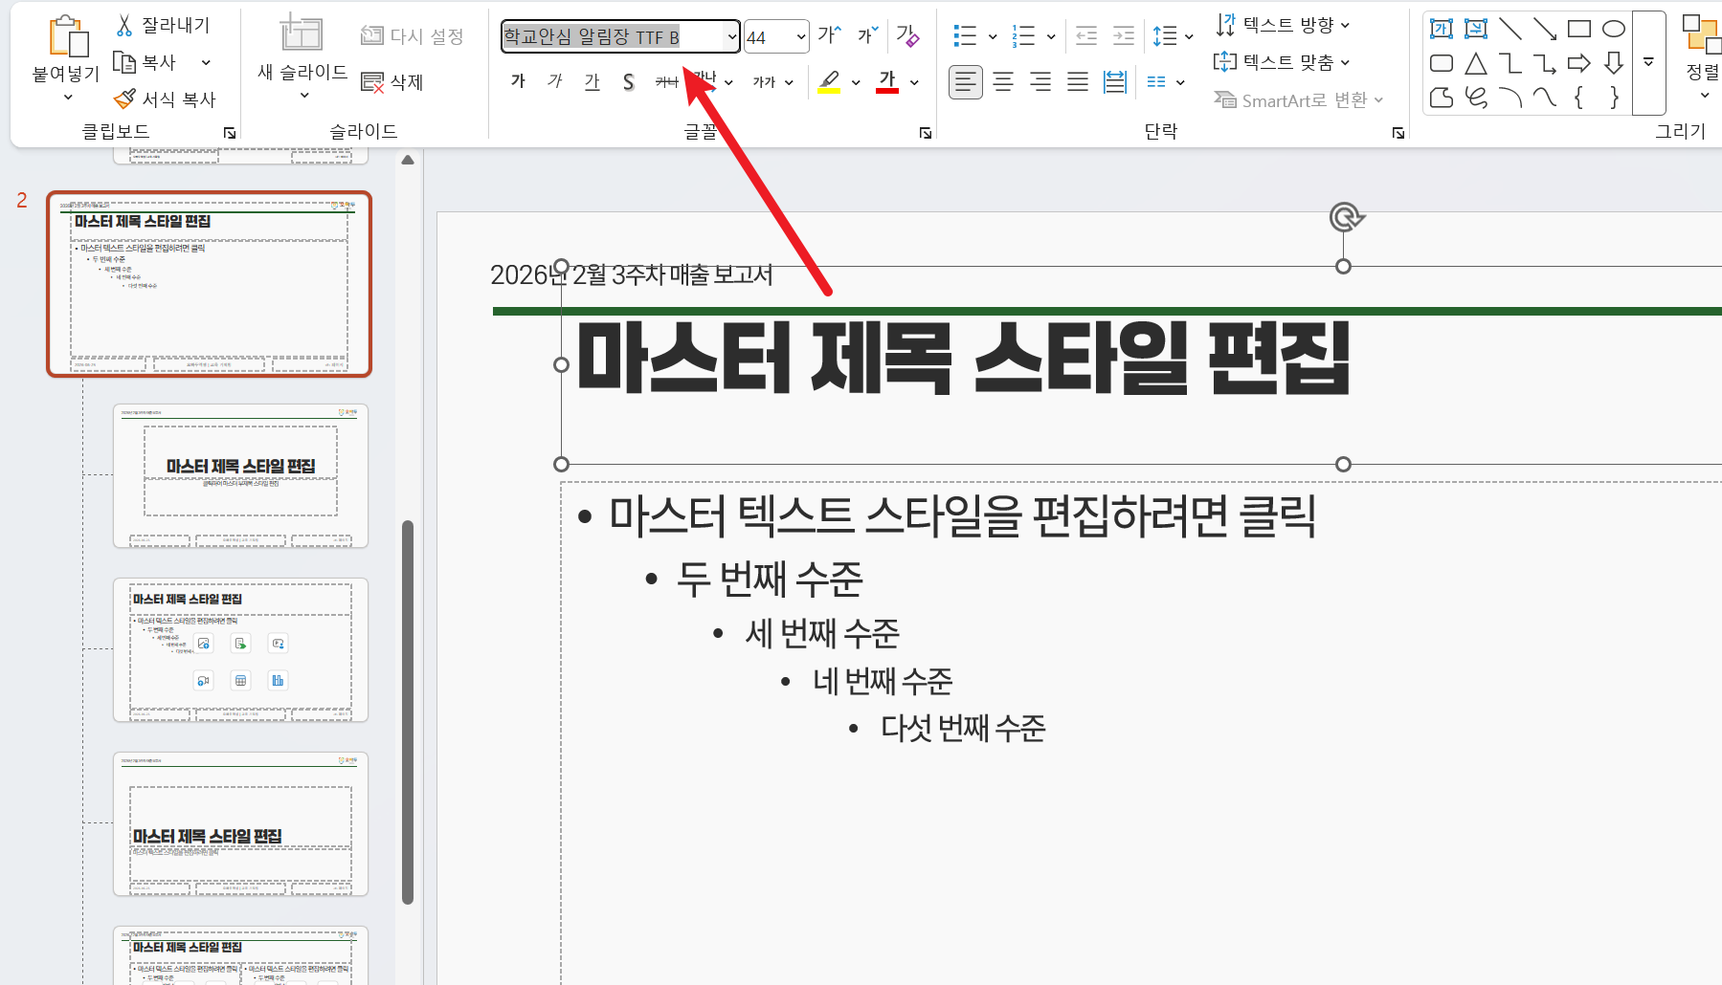This screenshot has height=985, width=1722.
Task: Expand numbered list style options
Action: [x=1051, y=36]
